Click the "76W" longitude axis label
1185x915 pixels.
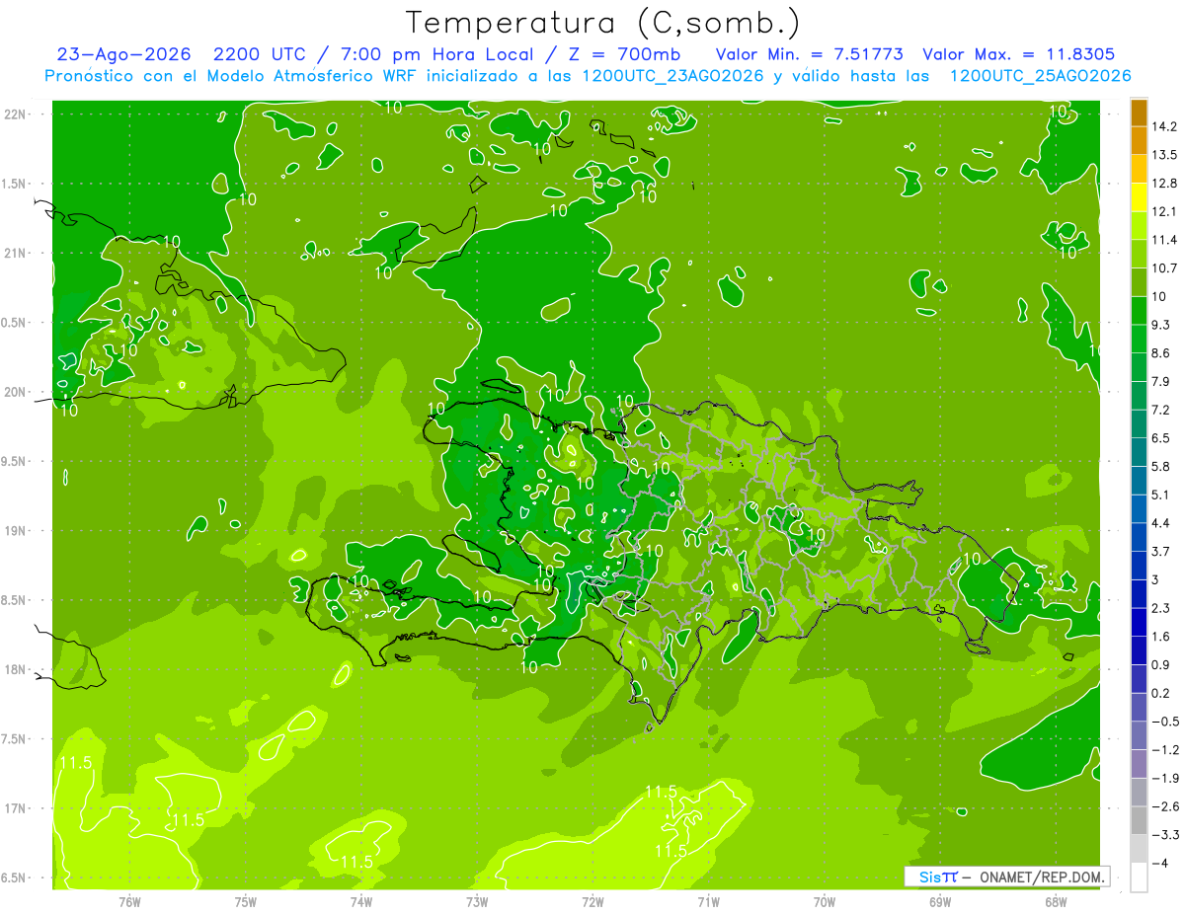(x=129, y=902)
